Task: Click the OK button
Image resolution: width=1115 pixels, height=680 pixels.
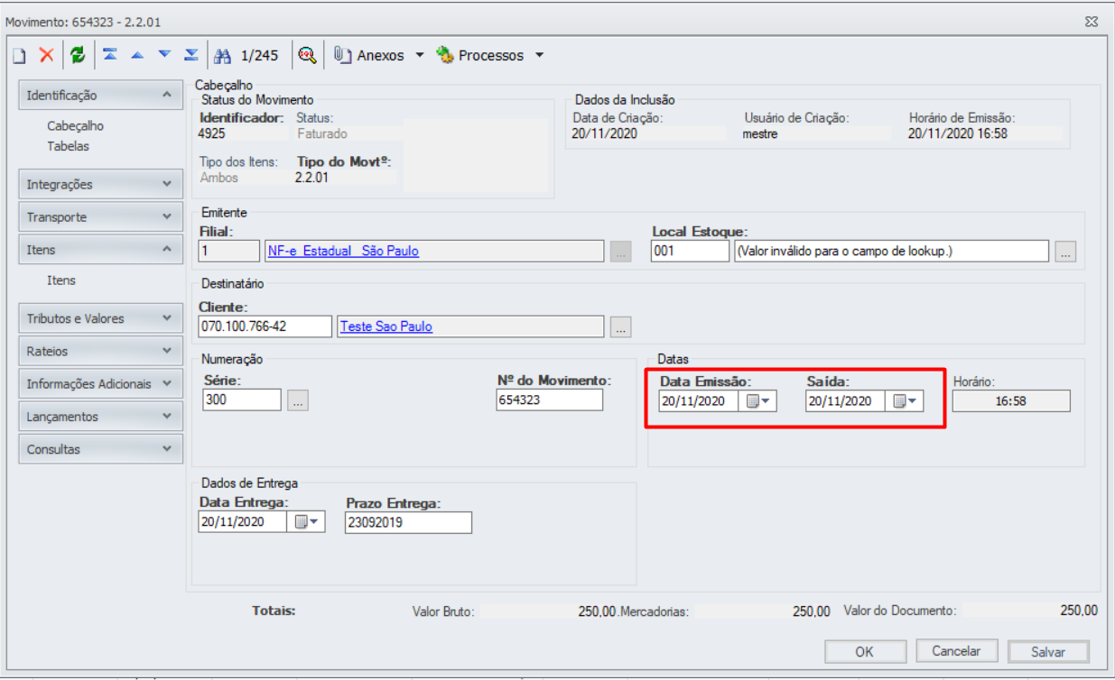Action: click(x=864, y=651)
